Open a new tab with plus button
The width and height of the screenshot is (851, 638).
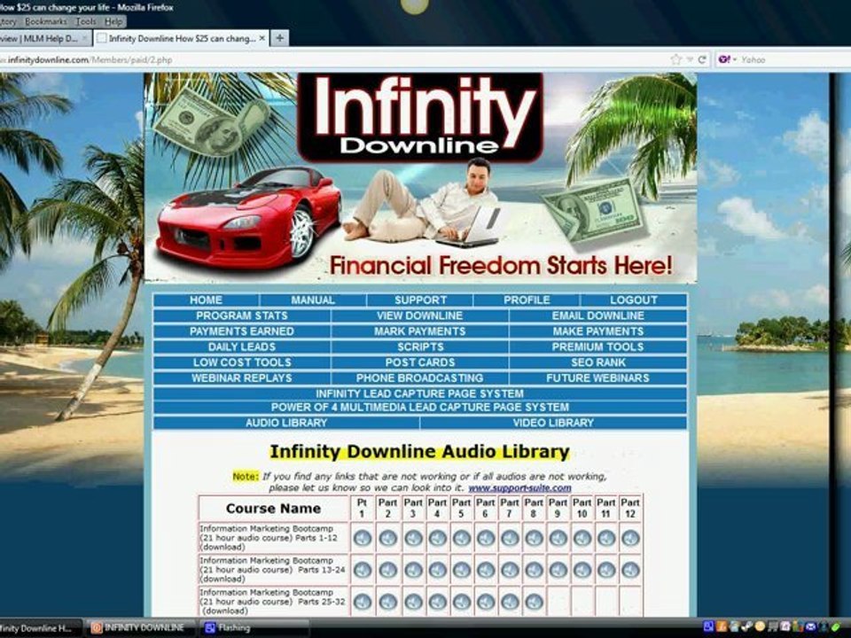[x=279, y=38]
